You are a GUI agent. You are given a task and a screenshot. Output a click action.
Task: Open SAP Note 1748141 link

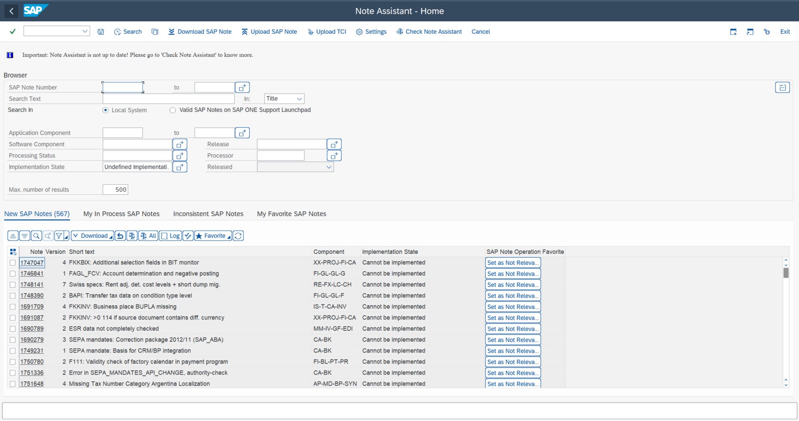32,285
